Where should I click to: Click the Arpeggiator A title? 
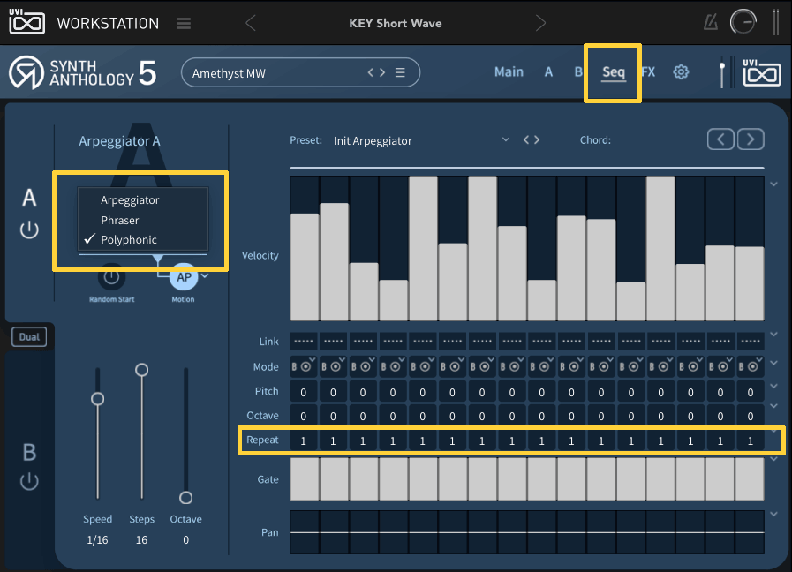pos(119,141)
